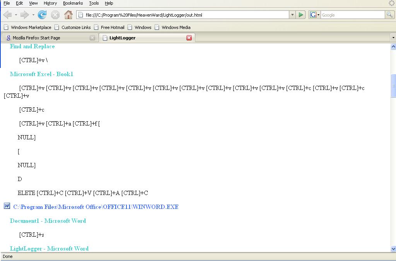Open the search engine chooser dropdown
Screen dimensions: 396x261
pyautogui.click(x=319, y=15)
